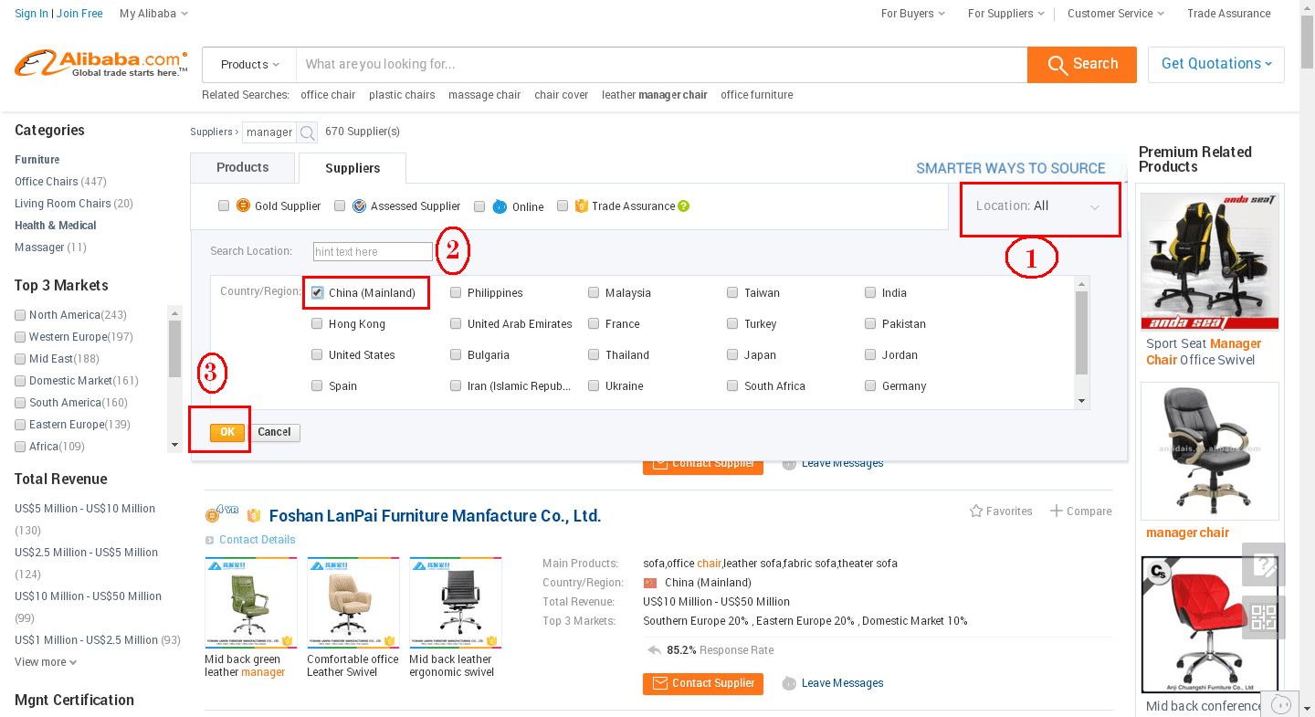This screenshot has height=717, width=1315.
Task: Click the orange Search button
Action: tap(1082, 64)
